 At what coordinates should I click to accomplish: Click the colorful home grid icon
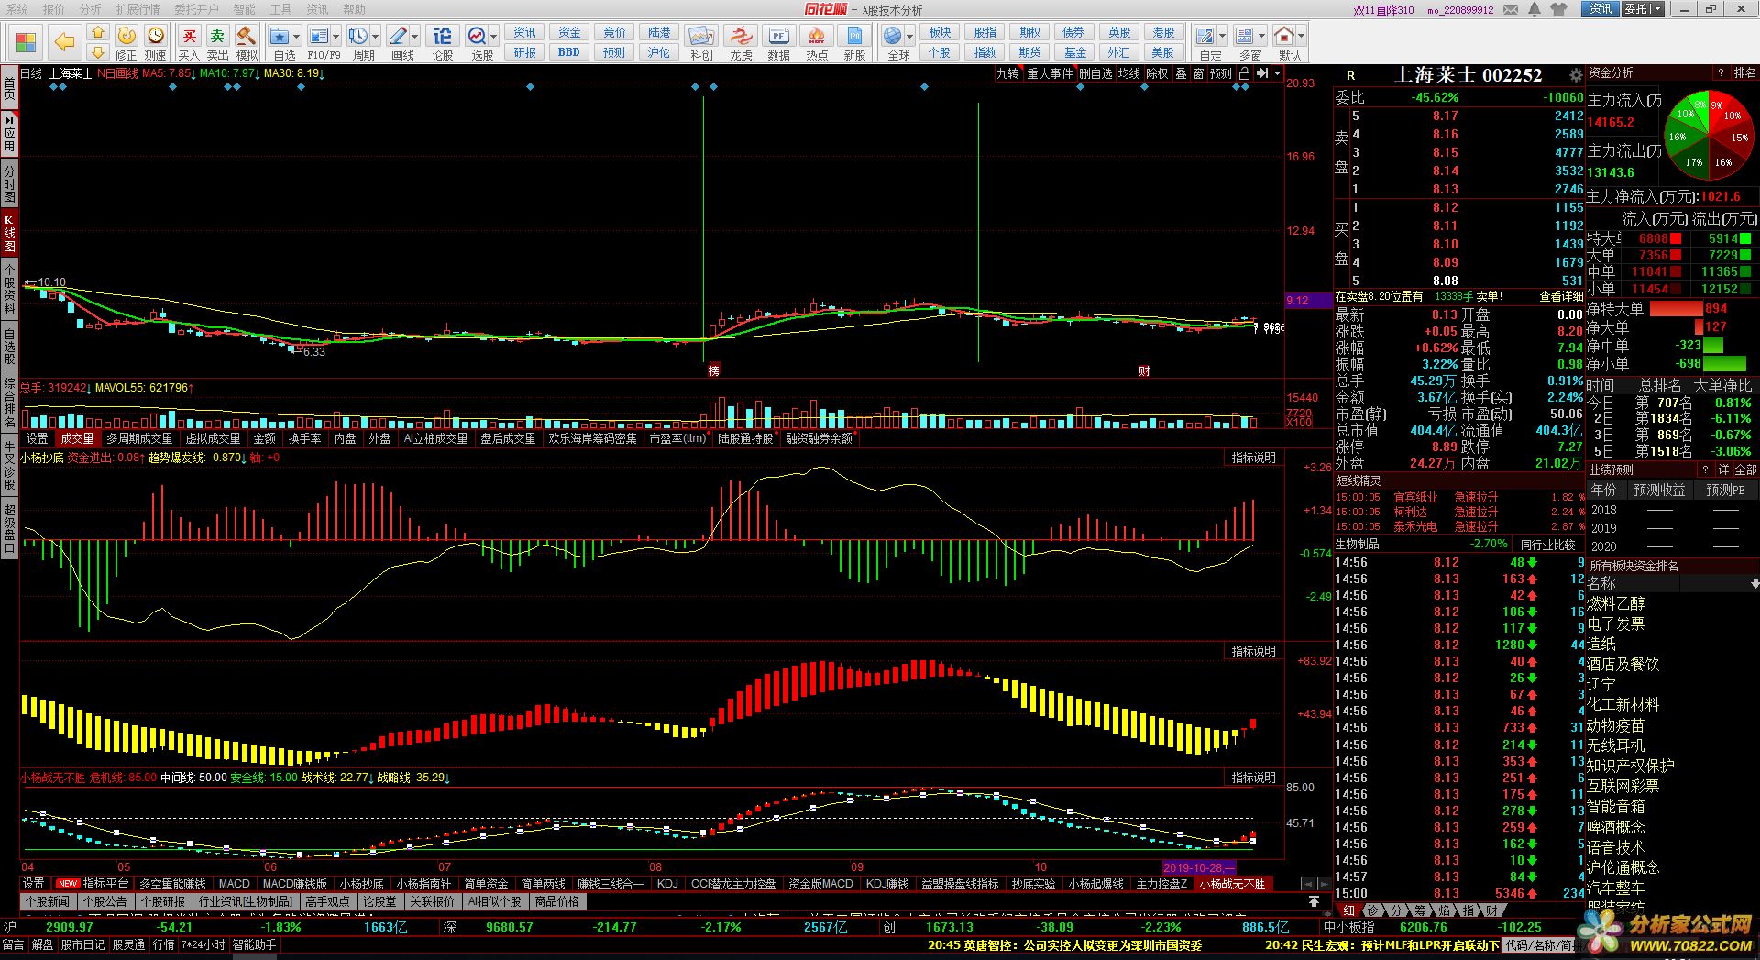[26, 42]
